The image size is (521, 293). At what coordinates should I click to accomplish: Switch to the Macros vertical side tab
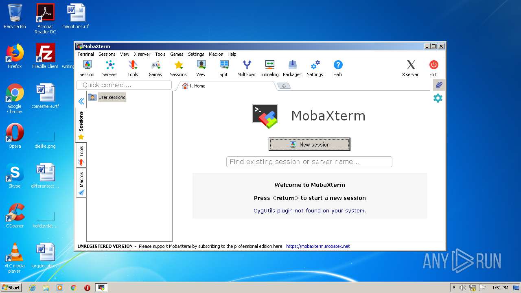[x=81, y=183]
